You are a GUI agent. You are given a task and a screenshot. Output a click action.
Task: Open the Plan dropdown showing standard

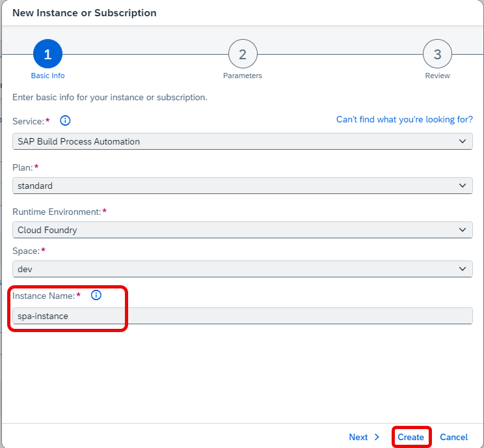pos(242,186)
